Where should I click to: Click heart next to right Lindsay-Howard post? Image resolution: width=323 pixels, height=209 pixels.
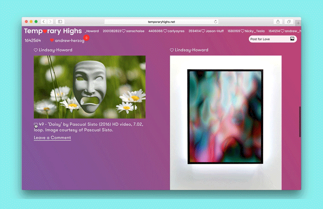pos(172,50)
